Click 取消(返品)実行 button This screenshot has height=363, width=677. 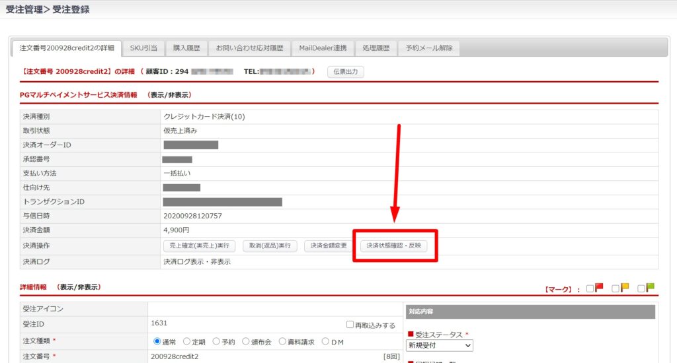click(x=270, y=246)
